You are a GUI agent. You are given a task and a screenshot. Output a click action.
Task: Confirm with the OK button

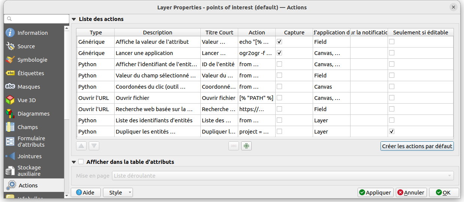click(x=444, y=192)
